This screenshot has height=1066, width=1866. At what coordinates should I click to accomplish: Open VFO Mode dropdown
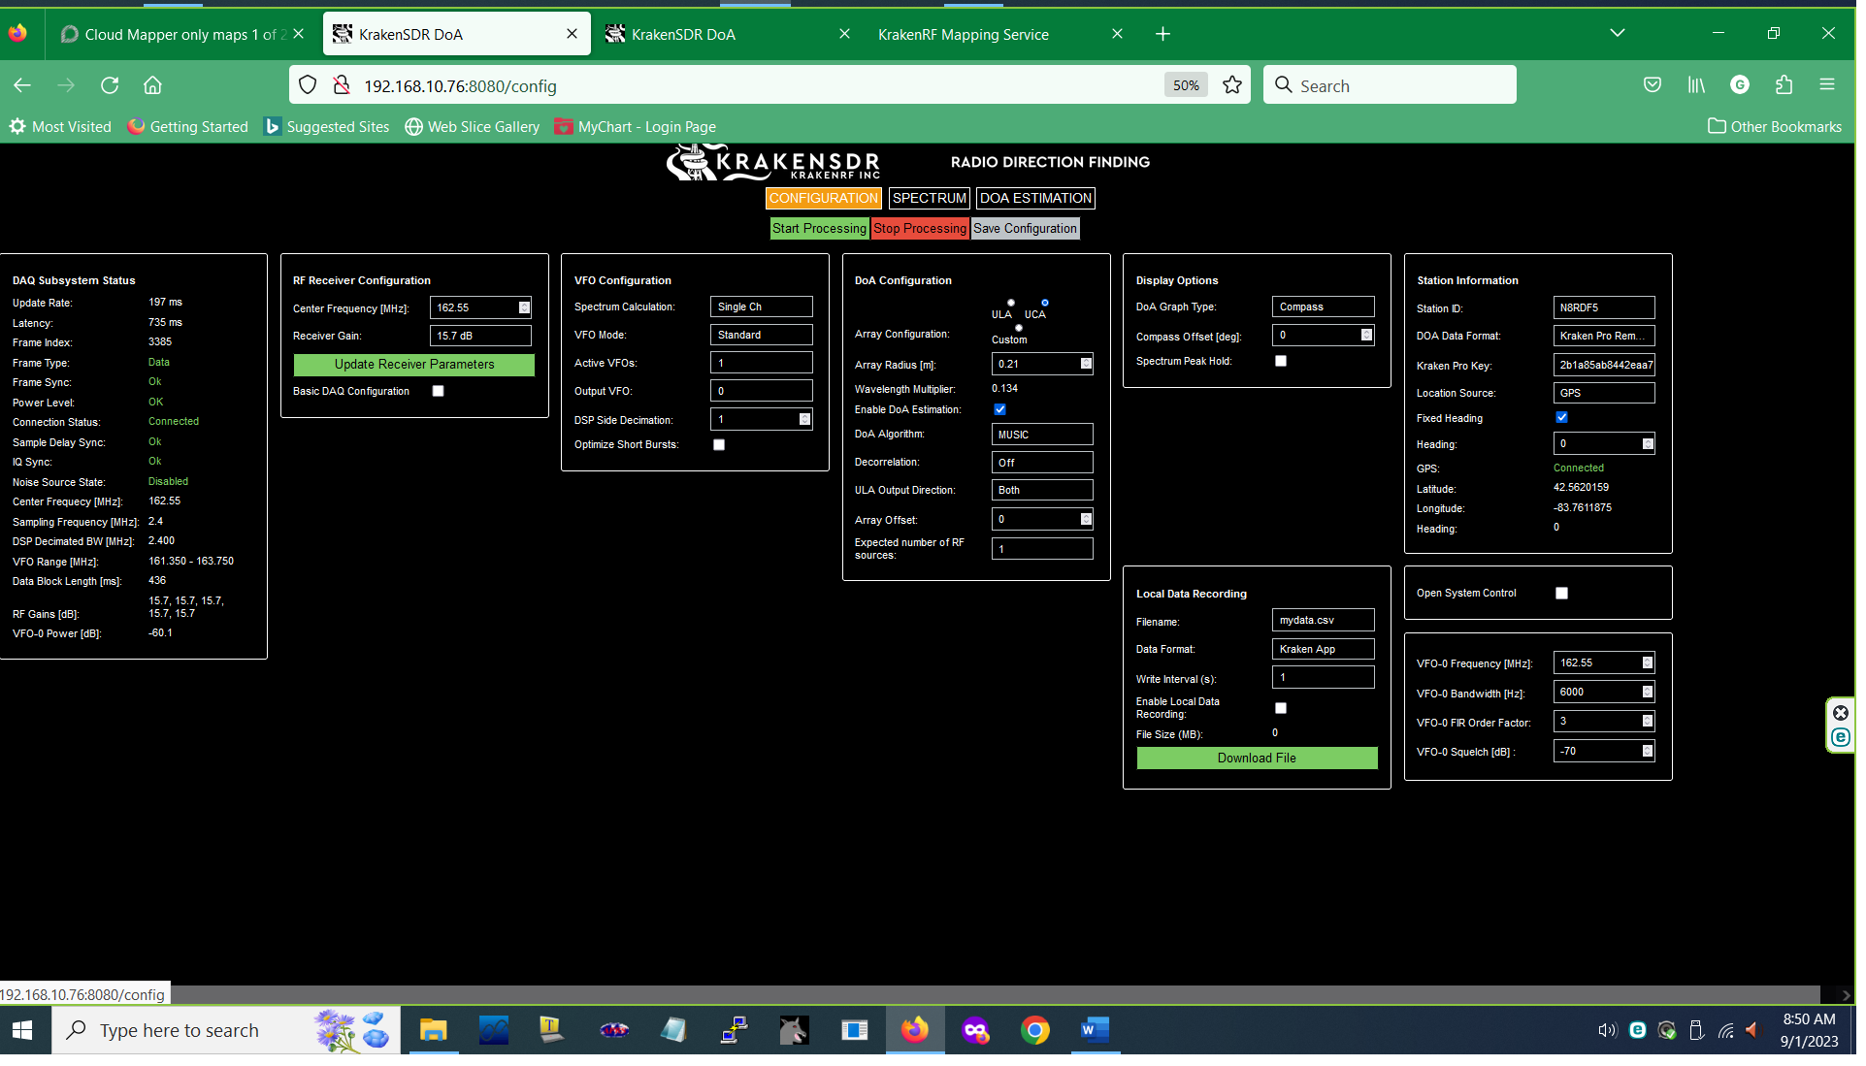coord(762,336)
